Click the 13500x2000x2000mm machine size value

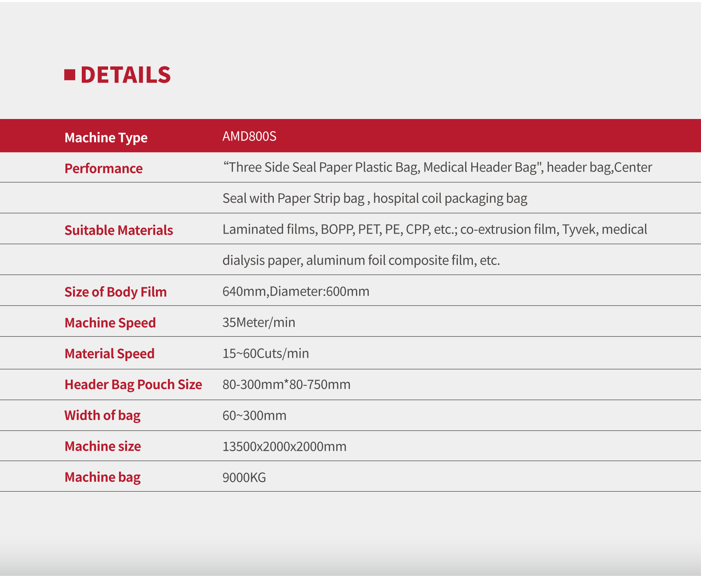(x=284, y=446)
